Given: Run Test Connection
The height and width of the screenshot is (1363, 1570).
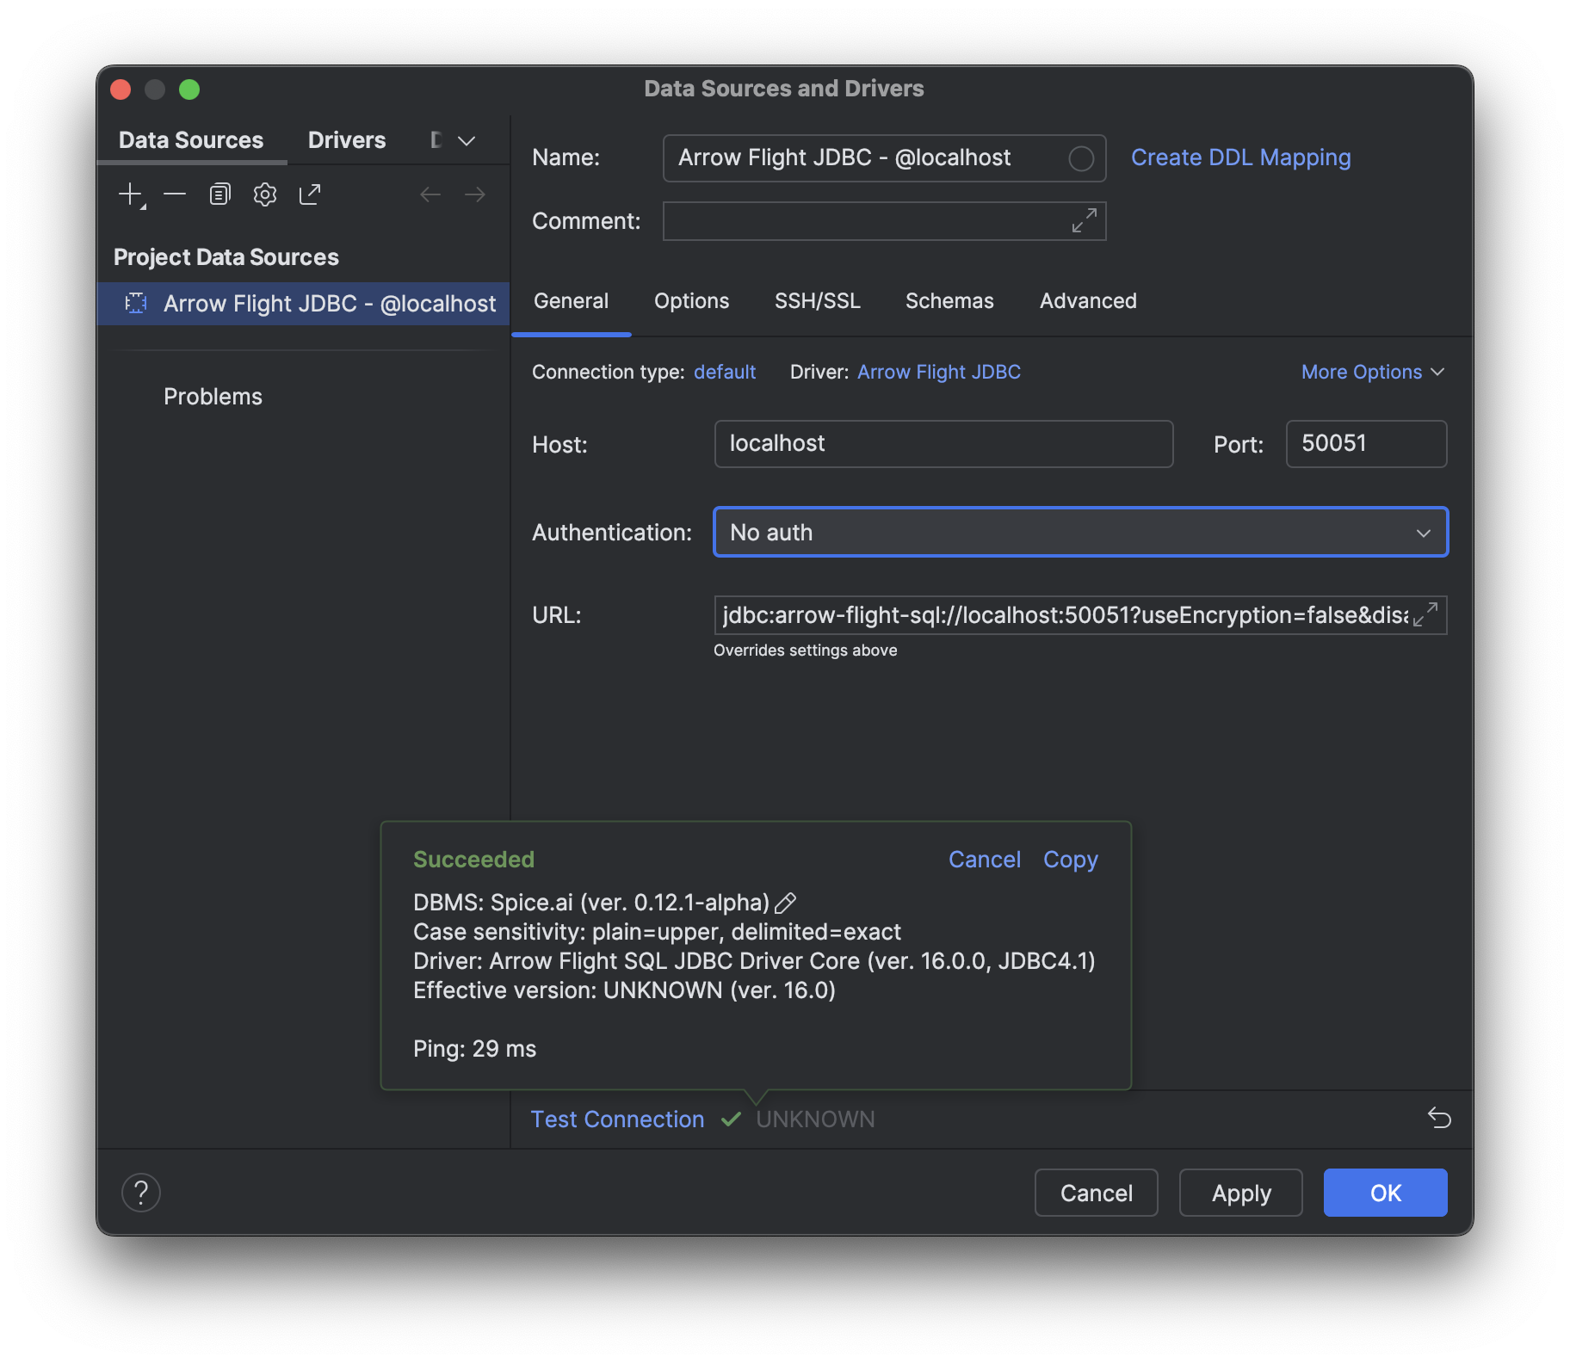Looking at the screenshot, I should pyautogui.click(x=617, y=1119).
